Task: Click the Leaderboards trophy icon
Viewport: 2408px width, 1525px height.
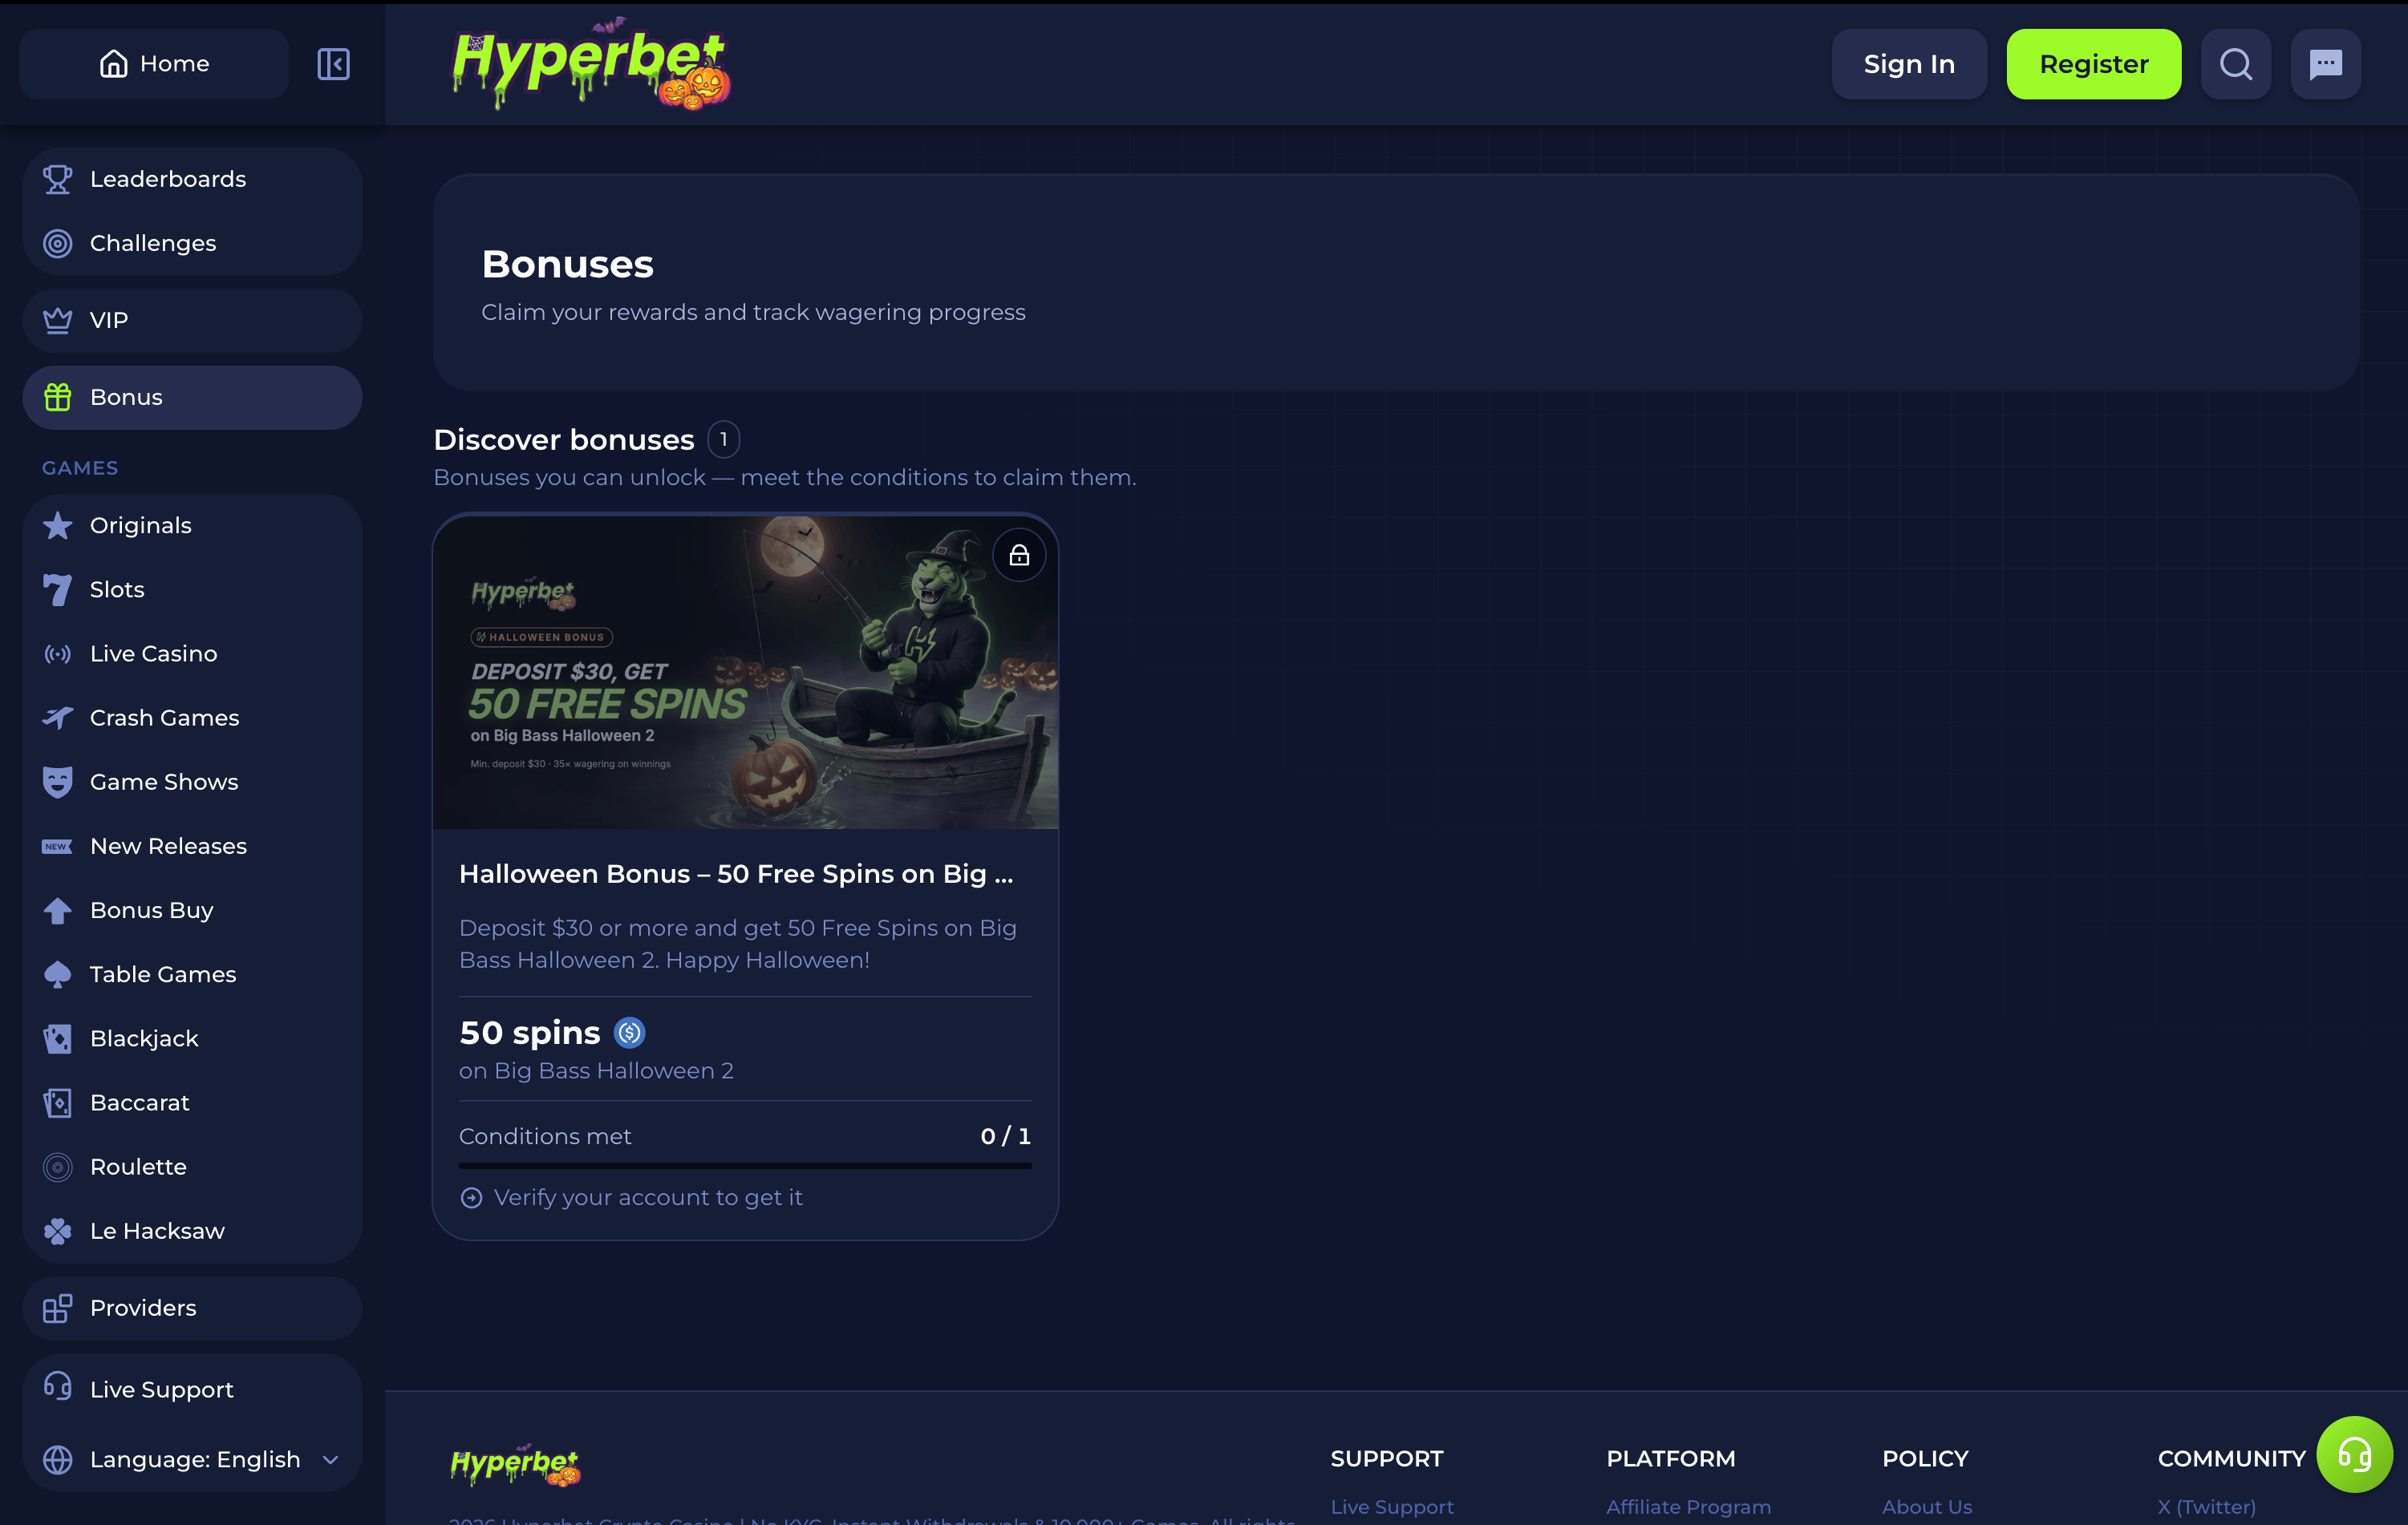Action: (x=58, y=179)
